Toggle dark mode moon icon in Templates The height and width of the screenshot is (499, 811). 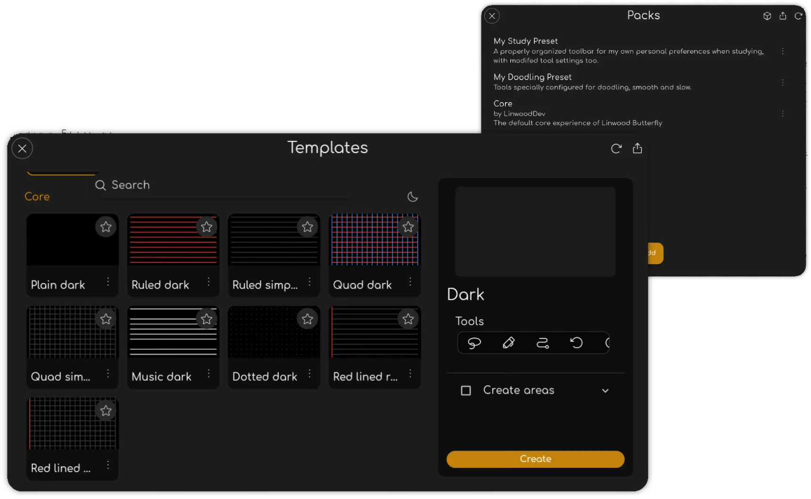coord(413,197)
